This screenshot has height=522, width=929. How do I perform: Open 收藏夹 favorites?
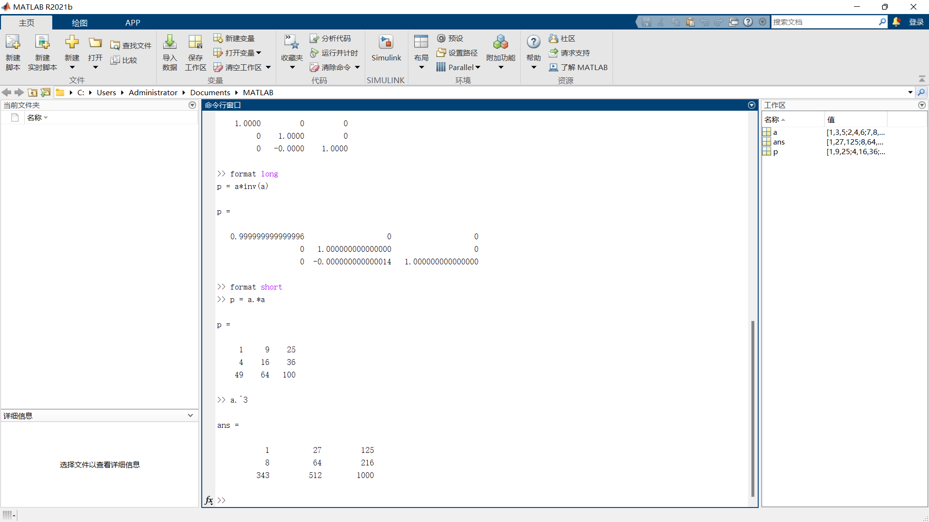pos(292,52)
